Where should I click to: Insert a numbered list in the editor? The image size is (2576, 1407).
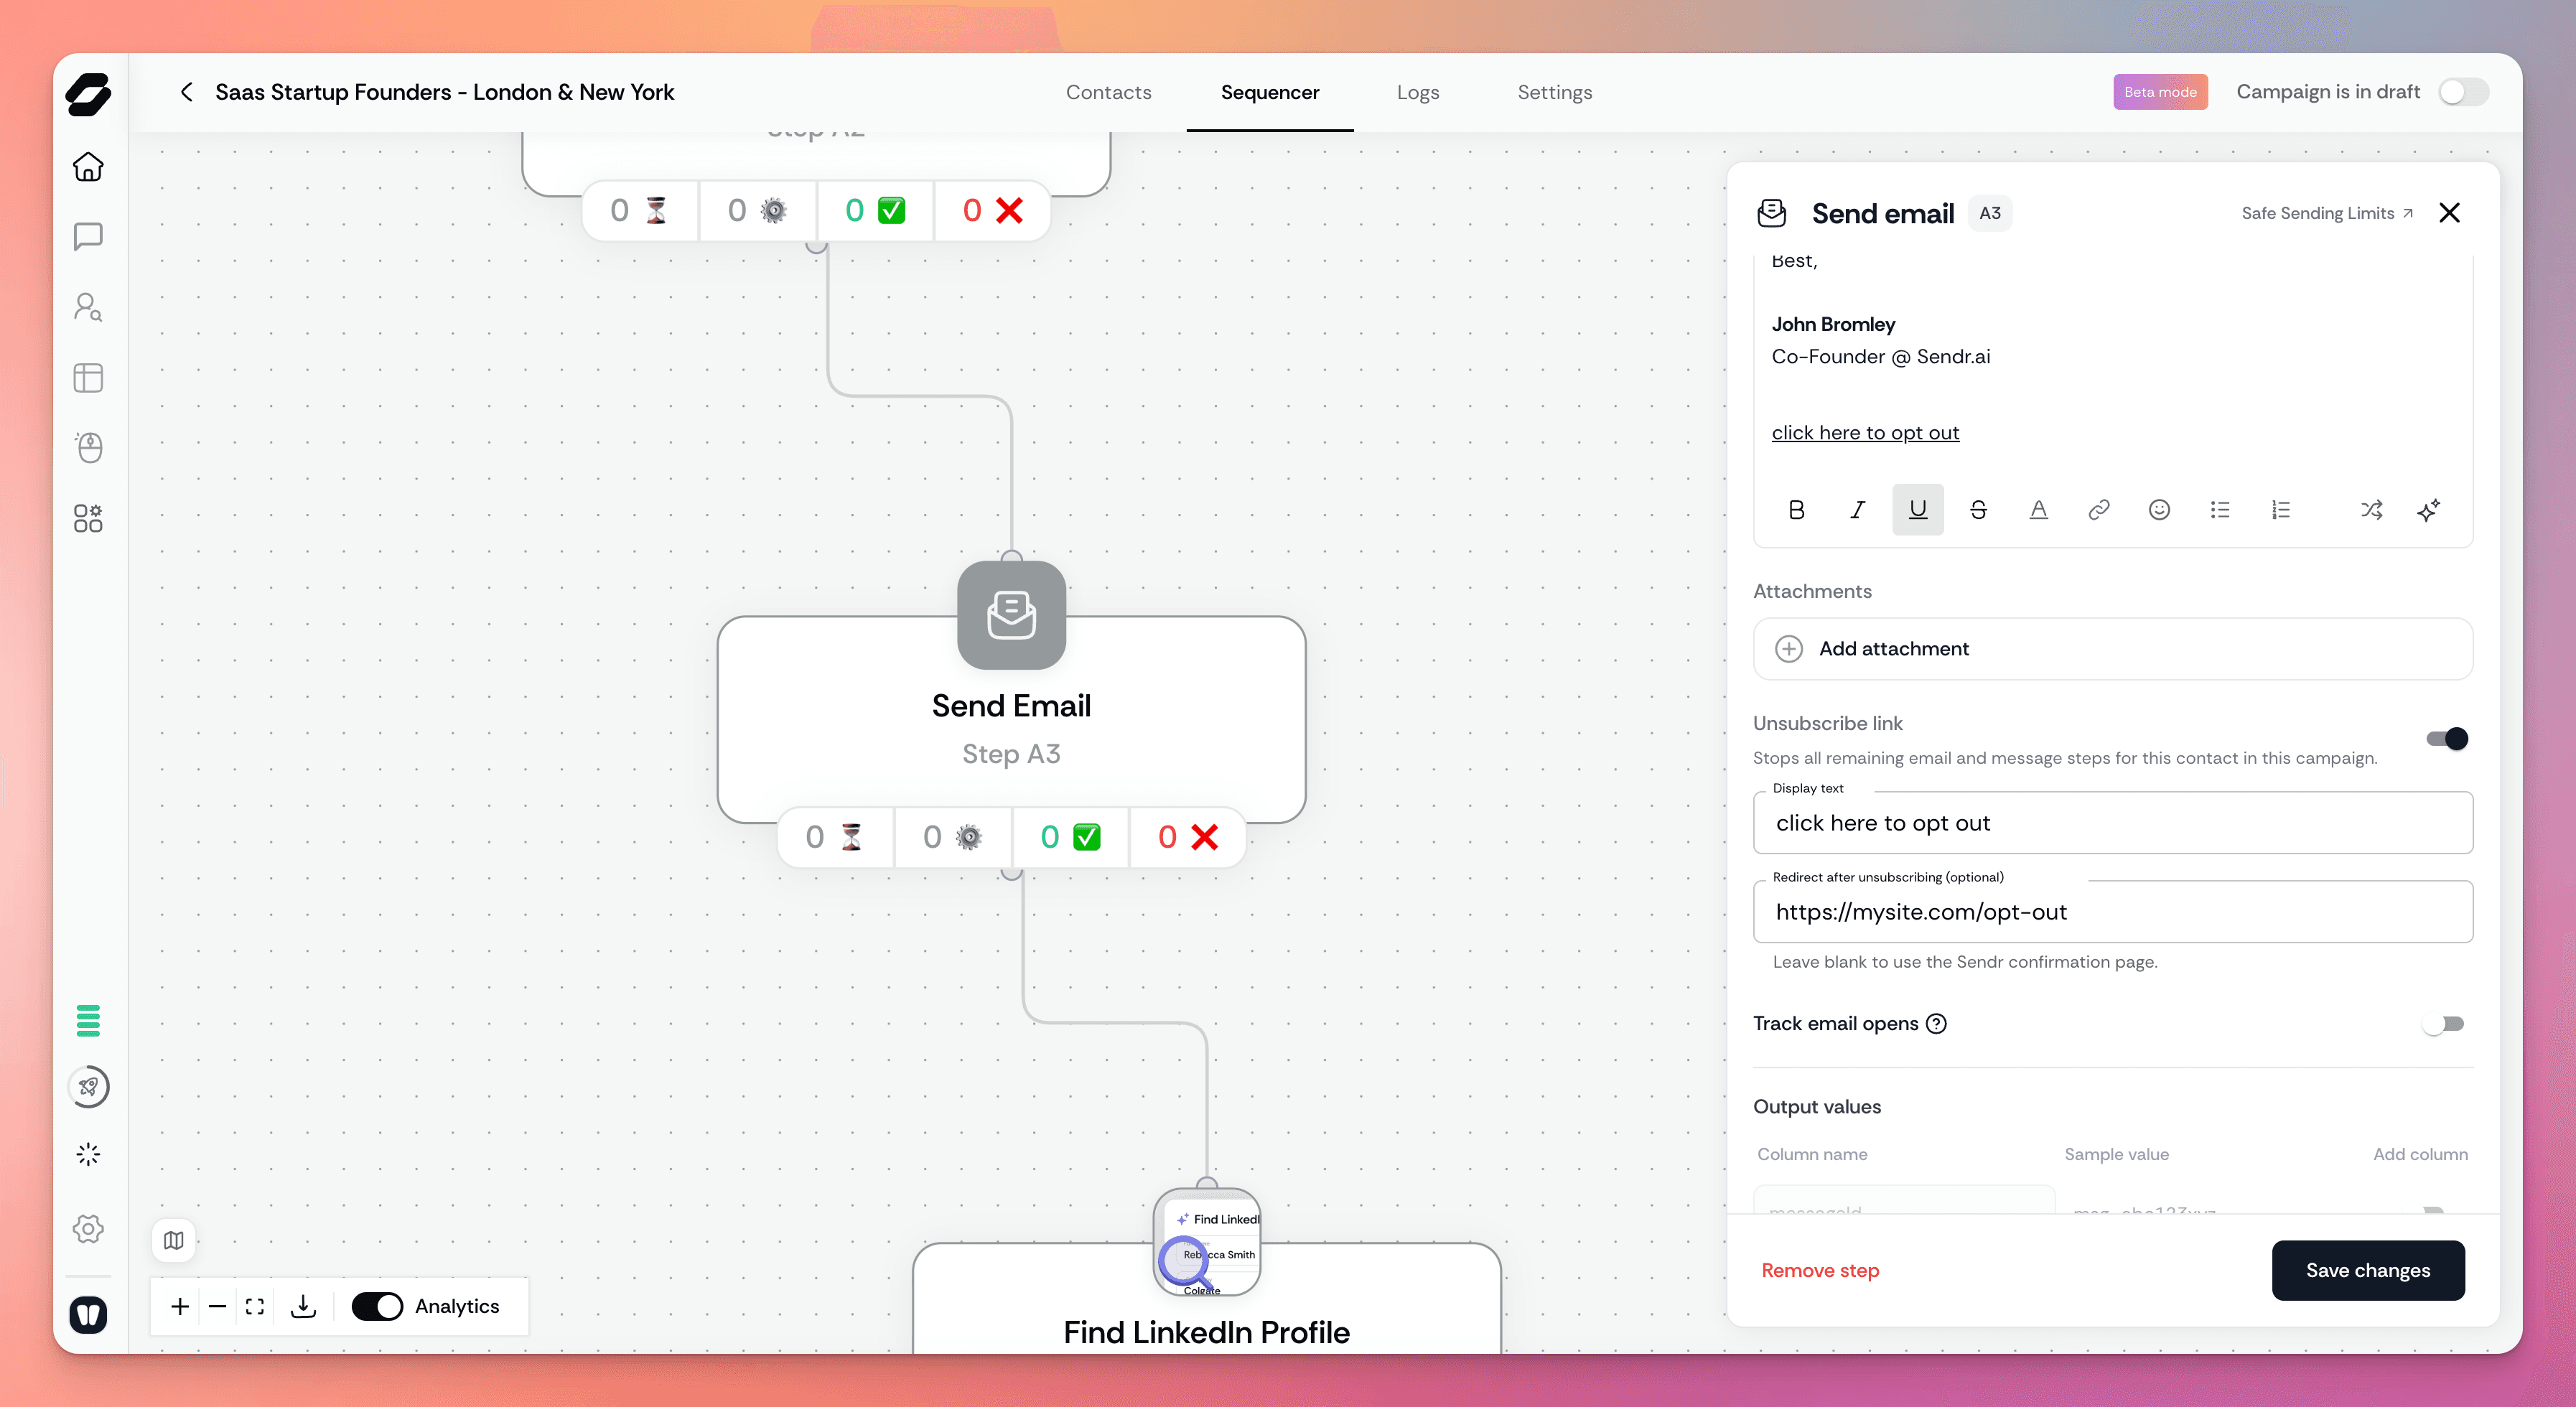pyautogui.click(x=2280, y=510)
